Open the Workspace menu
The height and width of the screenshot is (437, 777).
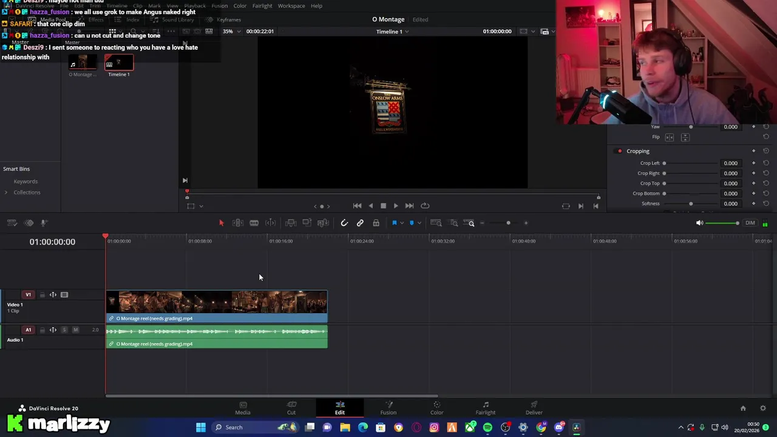click(x=291, y=6)
